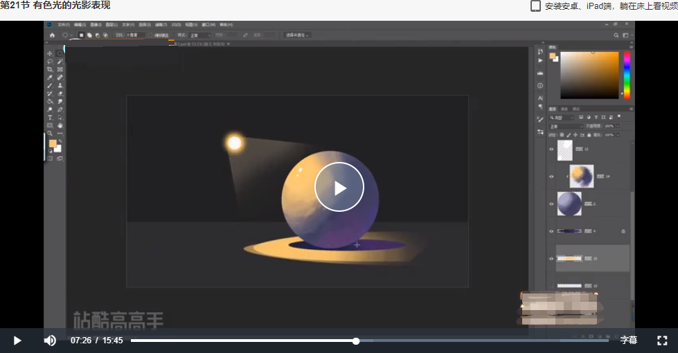Select the Eraser tool
This screenshot has height=353, width=678.
click(60, 93)
